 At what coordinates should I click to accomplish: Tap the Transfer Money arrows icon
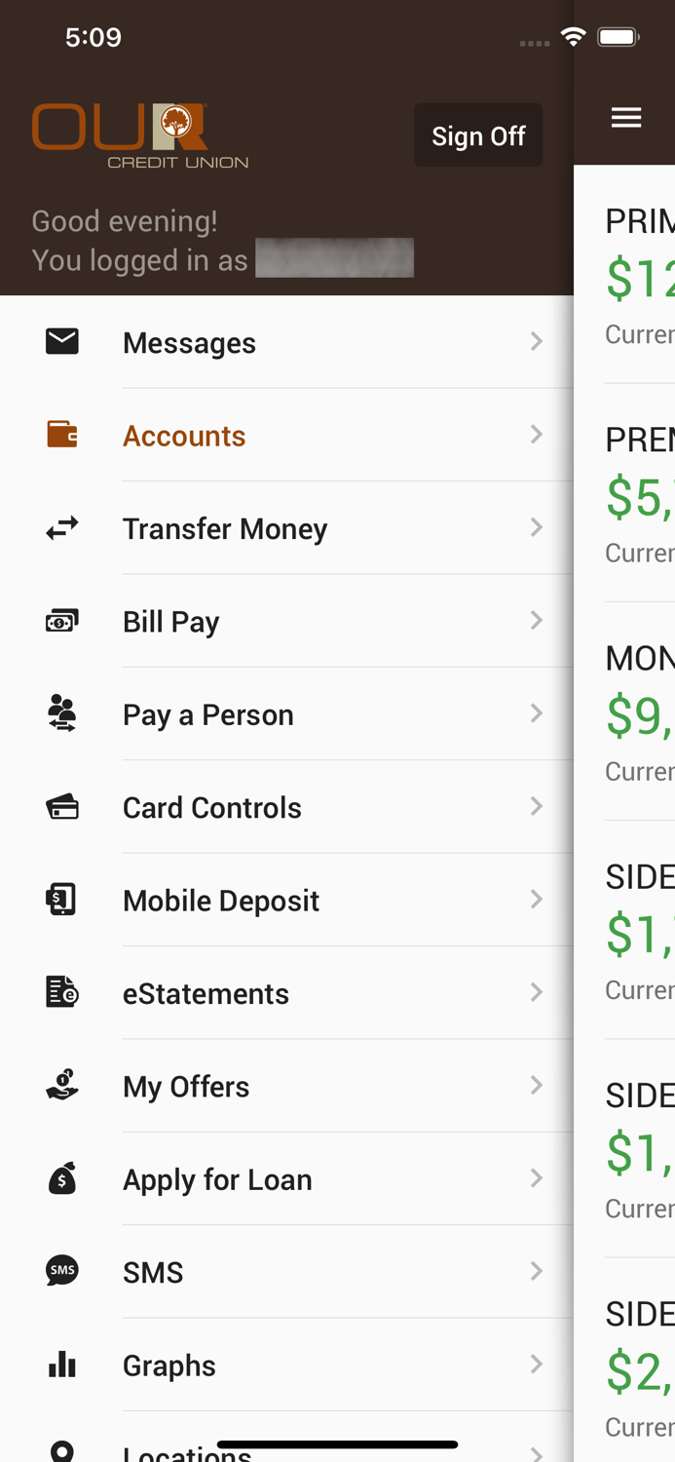click(62, 528)
